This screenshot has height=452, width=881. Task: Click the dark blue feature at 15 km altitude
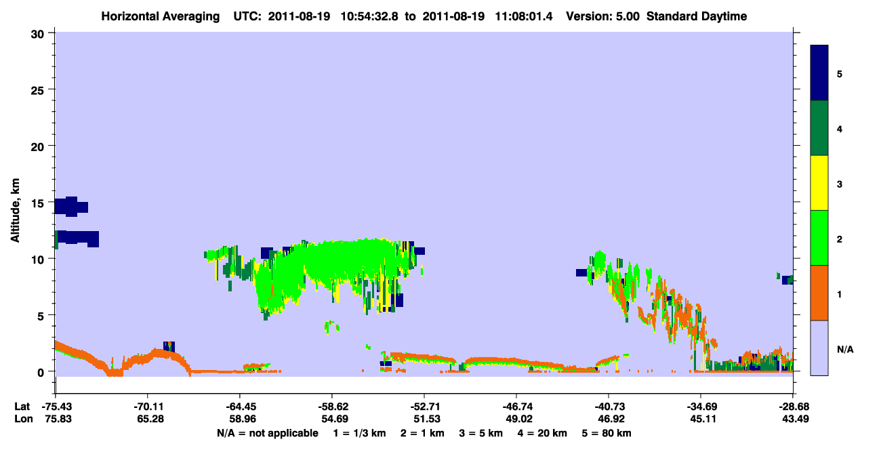[71, 207]
